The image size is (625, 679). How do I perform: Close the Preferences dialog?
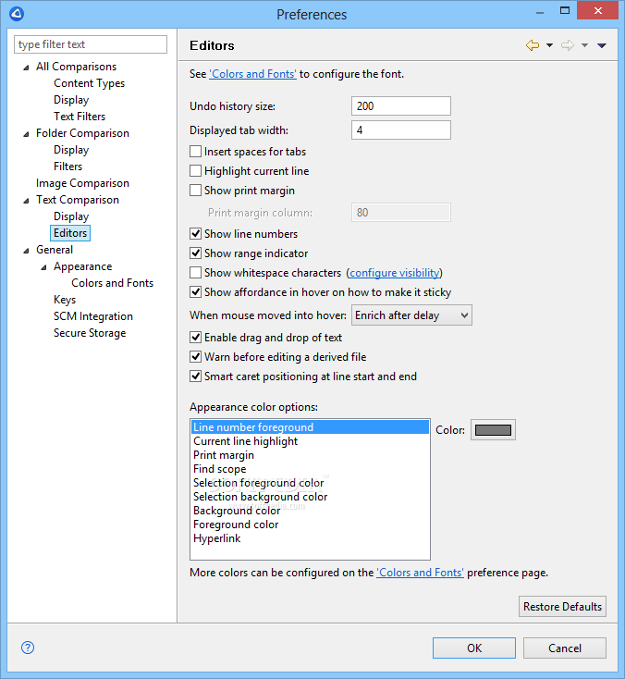tap(598, 11)
